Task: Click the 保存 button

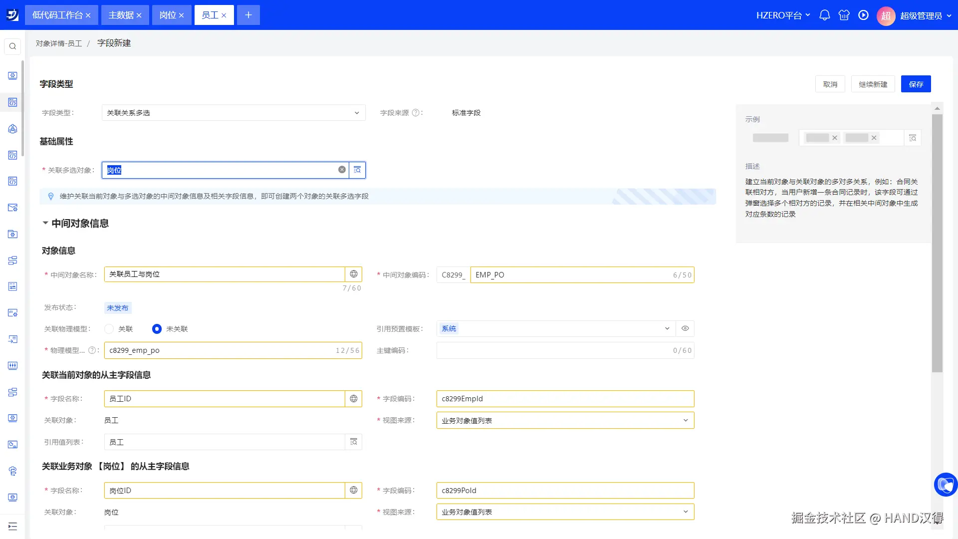Action: point(916,84)
